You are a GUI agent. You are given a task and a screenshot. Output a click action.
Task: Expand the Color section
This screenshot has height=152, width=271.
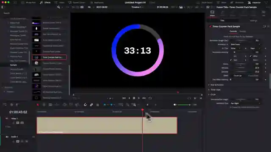212,95
